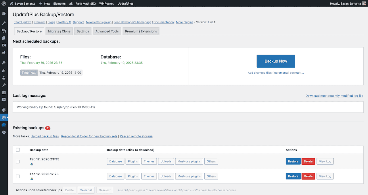Click the Select all button
Viewport: 368px width, 195px height.
86,190
